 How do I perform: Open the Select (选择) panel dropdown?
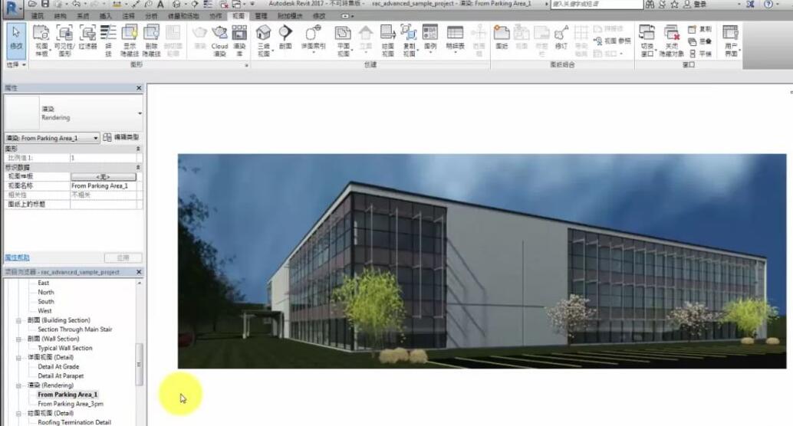coord(15,64)
